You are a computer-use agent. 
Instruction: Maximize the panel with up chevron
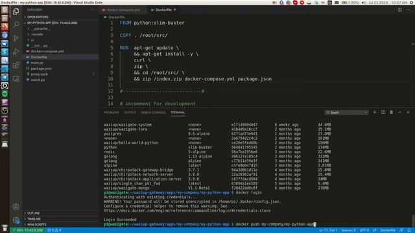coord(399,112)
